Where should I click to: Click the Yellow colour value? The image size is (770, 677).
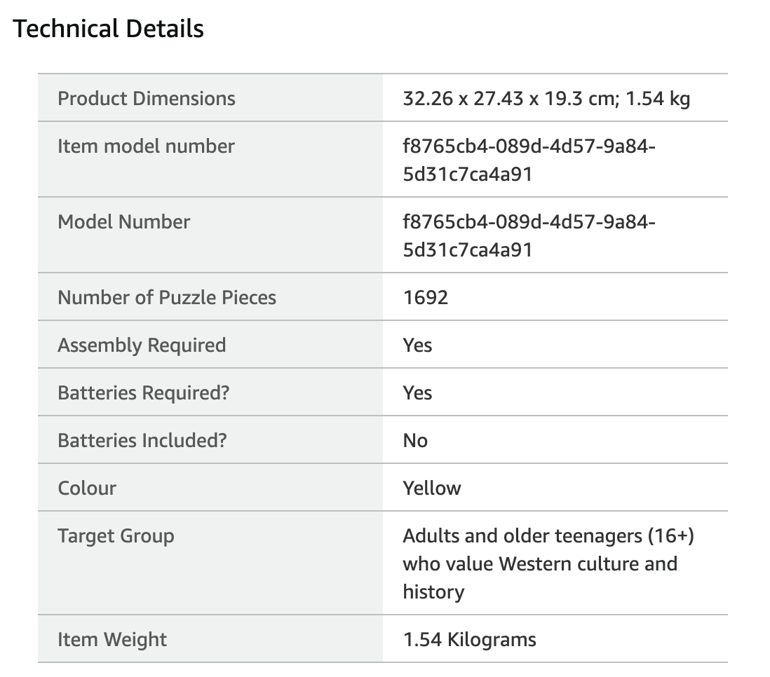tap(432, 488)
